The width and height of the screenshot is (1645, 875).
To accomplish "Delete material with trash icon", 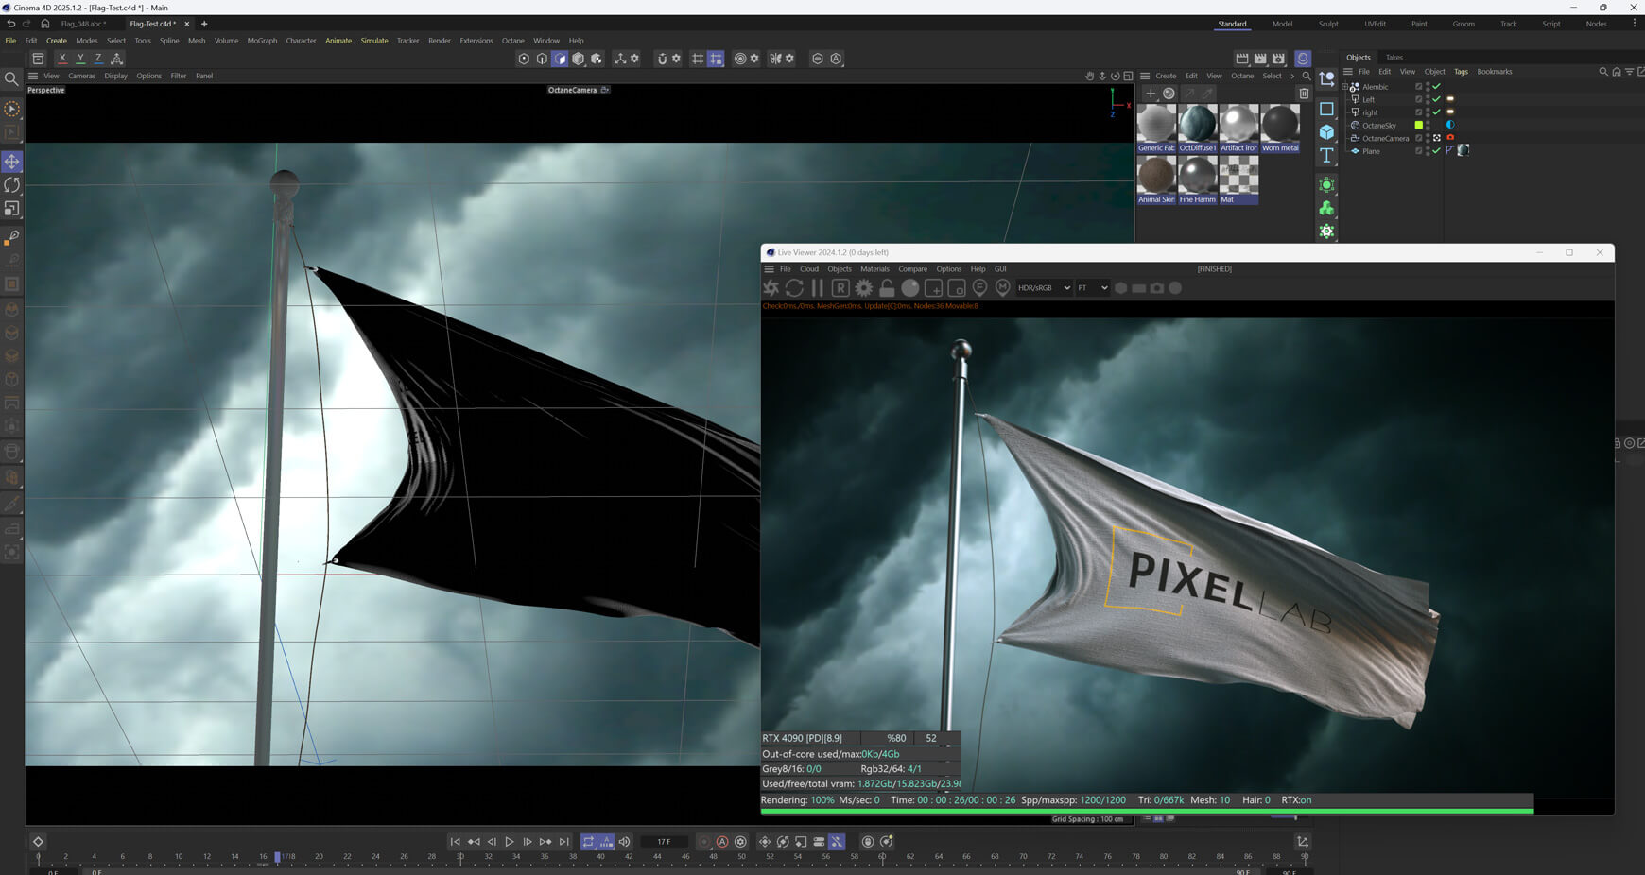I will coord(1304,93).
